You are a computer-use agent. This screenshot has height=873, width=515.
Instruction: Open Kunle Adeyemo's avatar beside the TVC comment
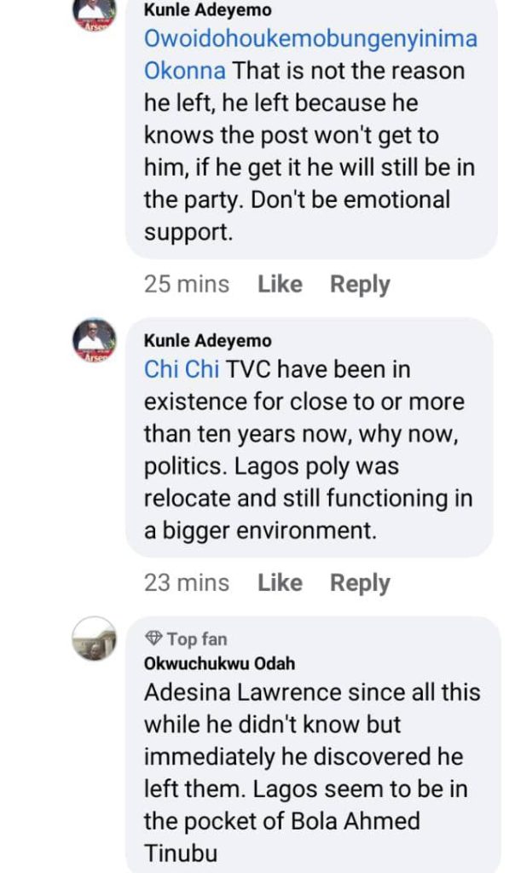(x=94, y=339)
